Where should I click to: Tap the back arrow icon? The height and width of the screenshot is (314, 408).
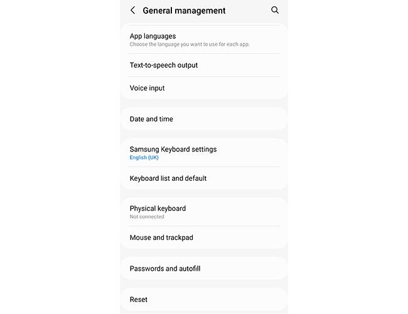click(x=132, y=11)
